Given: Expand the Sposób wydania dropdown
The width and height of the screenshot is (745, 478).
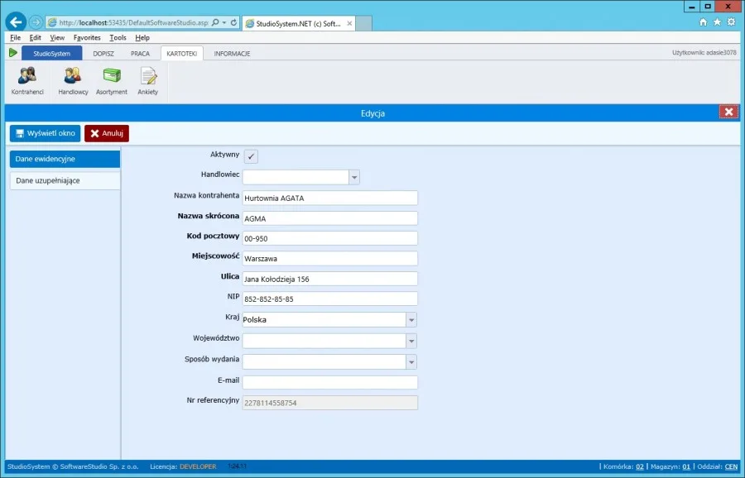Looking at the screenshot, I should pos(411,361).
